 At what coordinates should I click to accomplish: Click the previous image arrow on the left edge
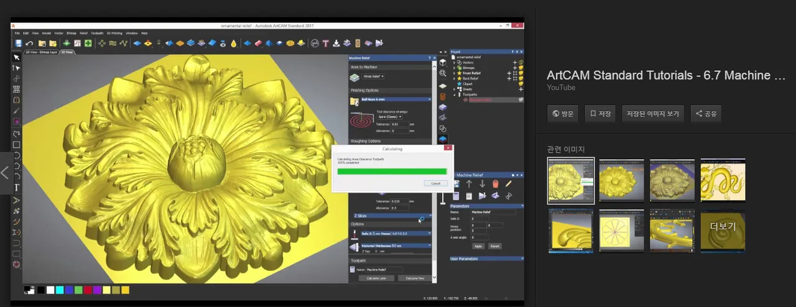pos(5,173)
